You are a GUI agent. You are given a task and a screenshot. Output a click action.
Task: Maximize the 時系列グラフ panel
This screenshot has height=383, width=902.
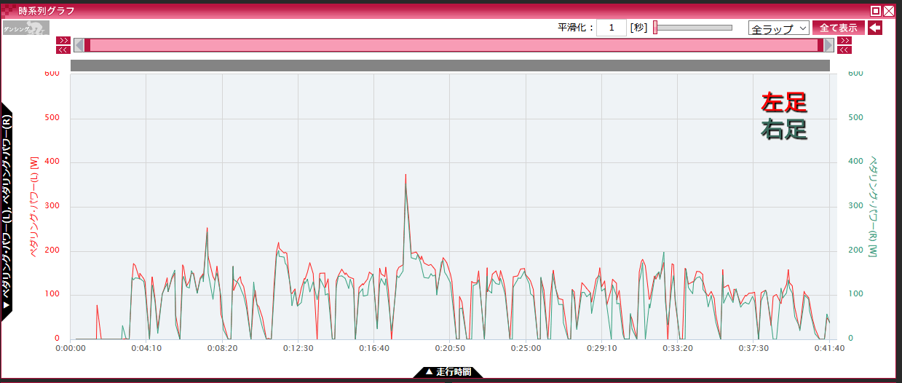coord(876,11)
